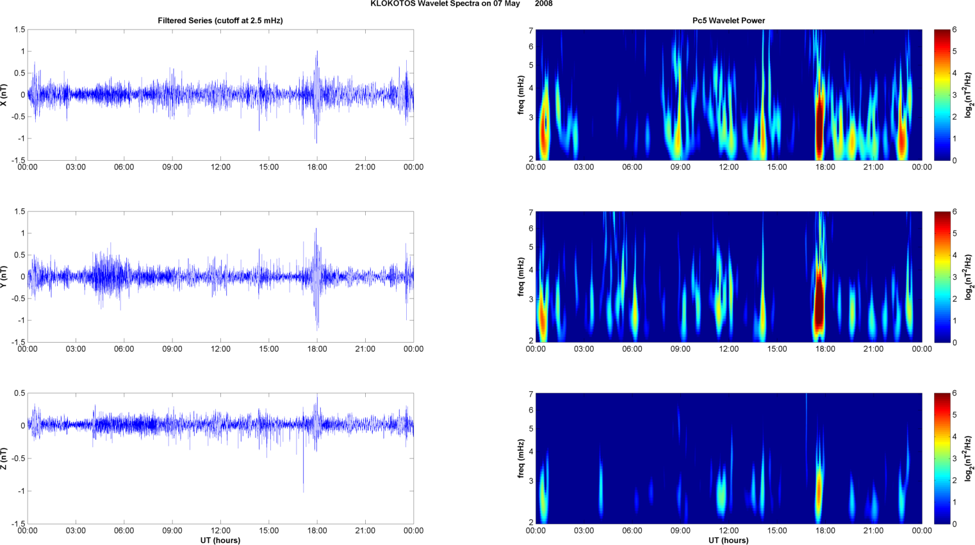Click the 6 value on top colorbar scale
This screenshot has height=545, width=975.
pyautogui.click(x=955, y=30)
